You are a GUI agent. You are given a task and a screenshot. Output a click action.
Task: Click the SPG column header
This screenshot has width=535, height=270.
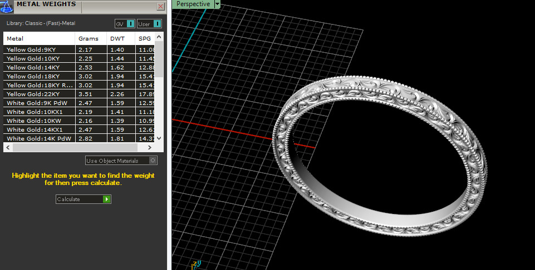pos(145,38)
